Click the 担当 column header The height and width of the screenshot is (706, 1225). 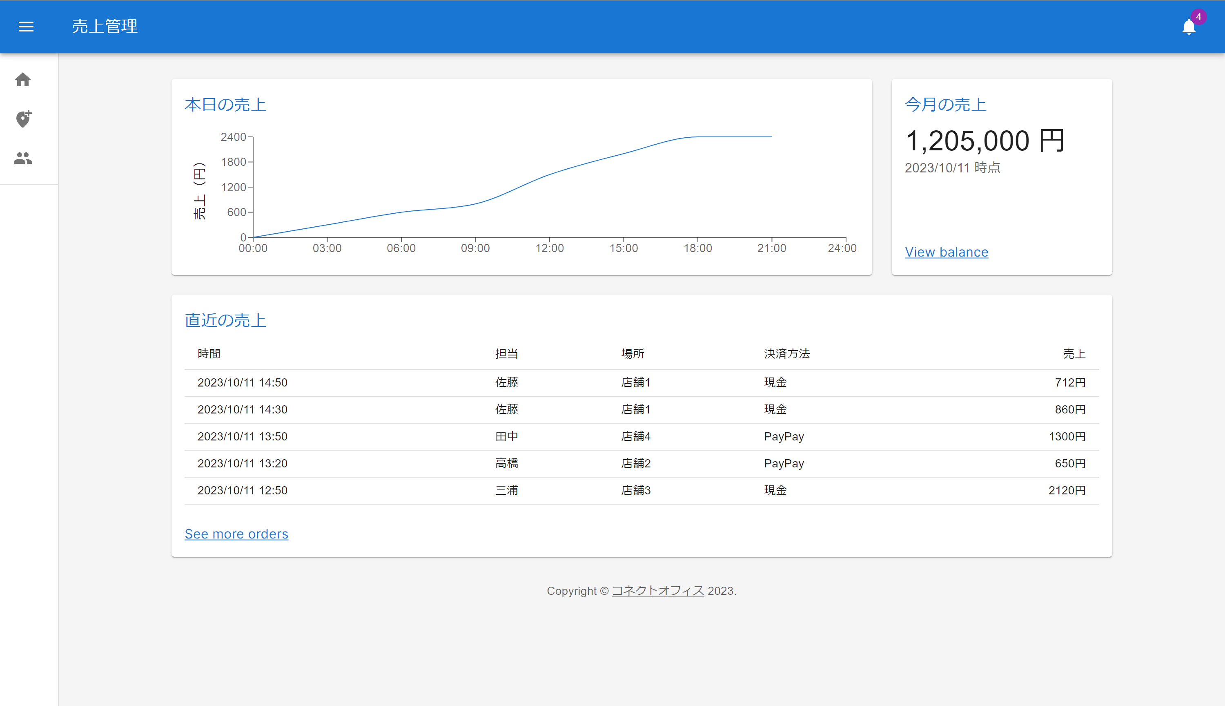(506, 353)
